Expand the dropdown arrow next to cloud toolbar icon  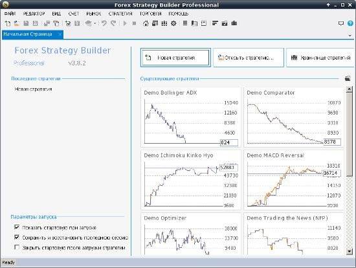(95, 23)
